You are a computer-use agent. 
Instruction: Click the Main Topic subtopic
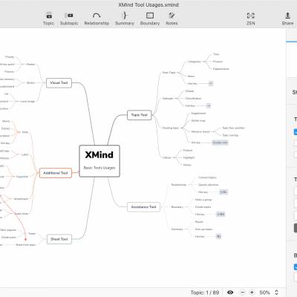(169, 73)
